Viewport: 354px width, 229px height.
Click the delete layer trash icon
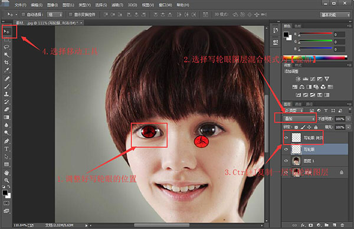[x=342, y=225]
